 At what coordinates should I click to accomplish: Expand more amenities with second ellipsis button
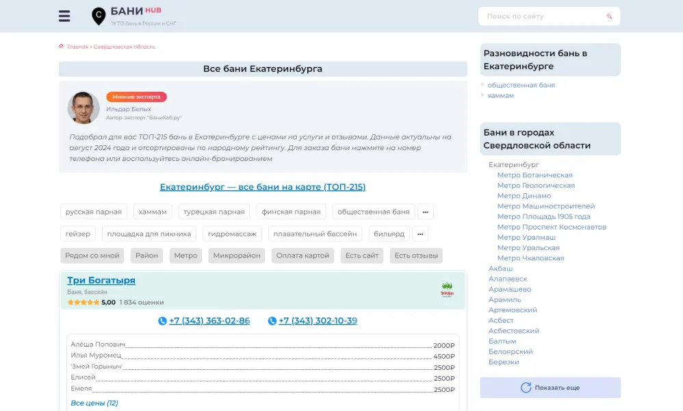(420, 234)
